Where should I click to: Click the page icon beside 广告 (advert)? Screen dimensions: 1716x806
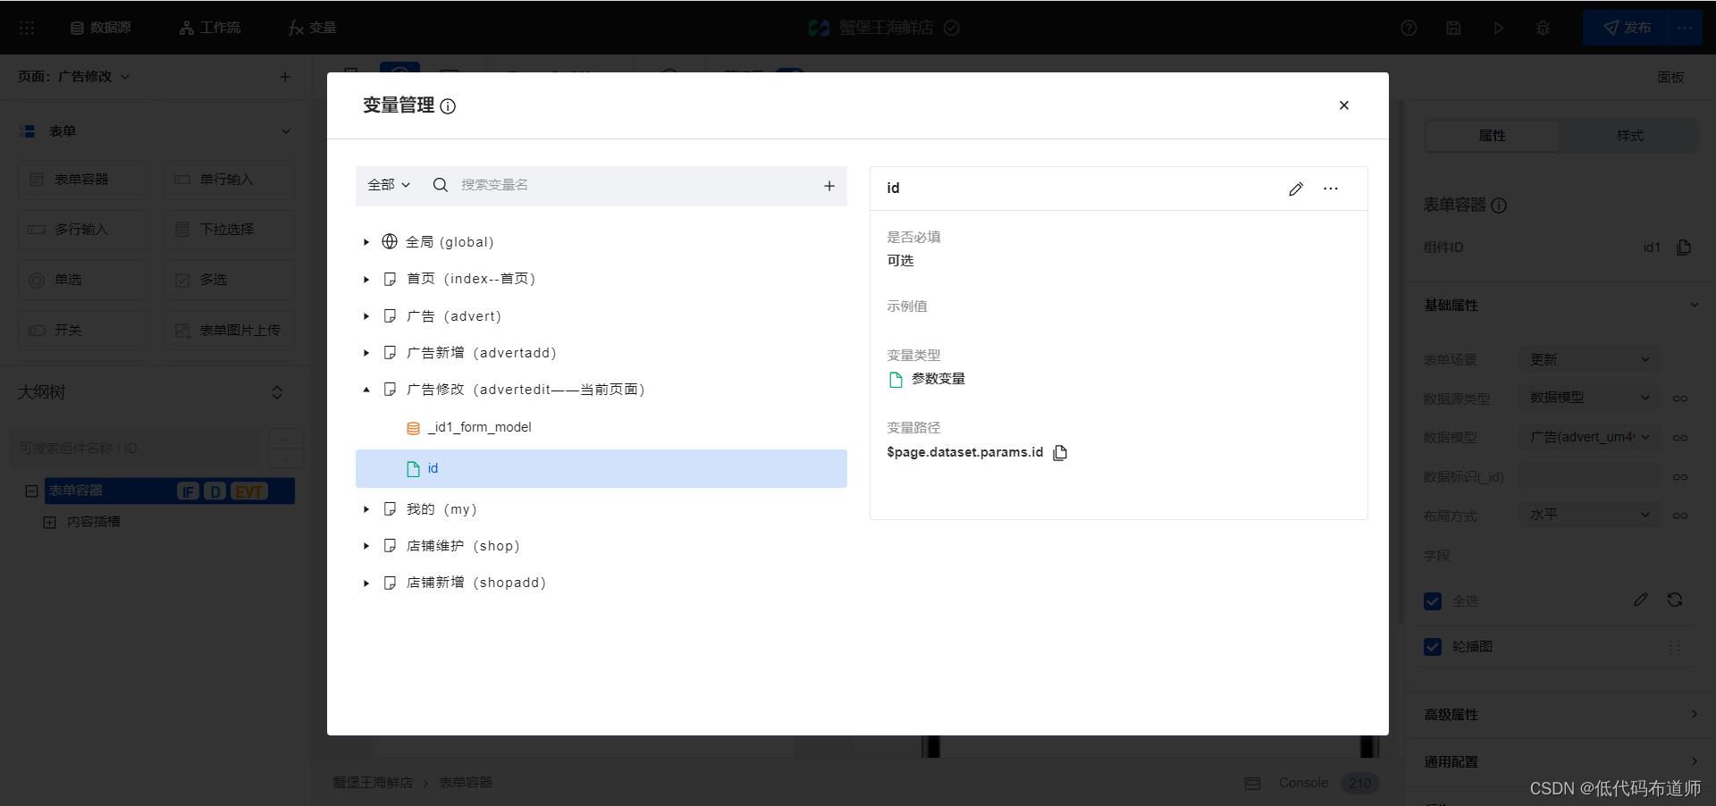coord(390,316)
